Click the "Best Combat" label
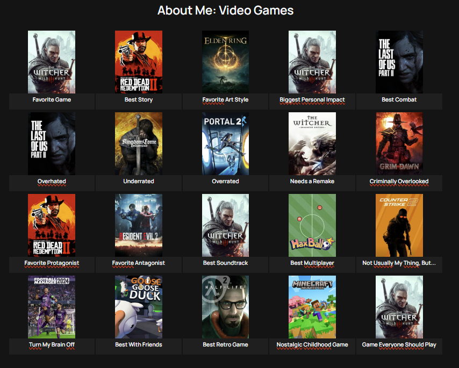This screenshot has height=368, width=459. pyautogui.click(x=399, y=99)
